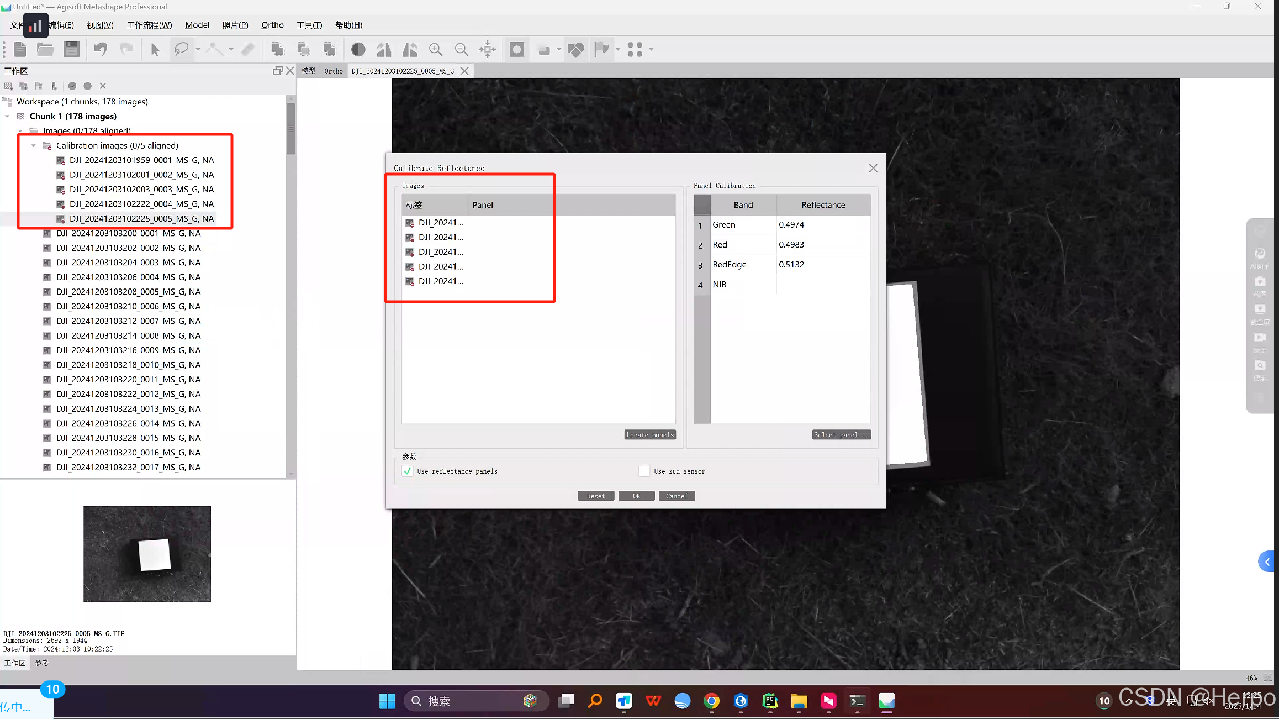Collapse the Calibration images folder
This screenshot has width=1279, height=719.
[34, 145]
